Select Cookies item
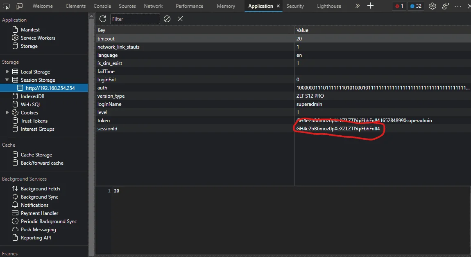 click(29, 113)
